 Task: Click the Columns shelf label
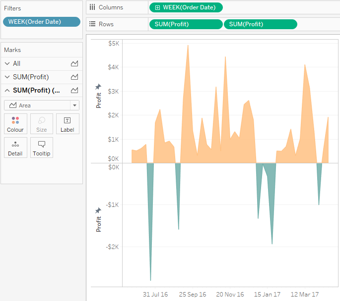coord(110,7)
